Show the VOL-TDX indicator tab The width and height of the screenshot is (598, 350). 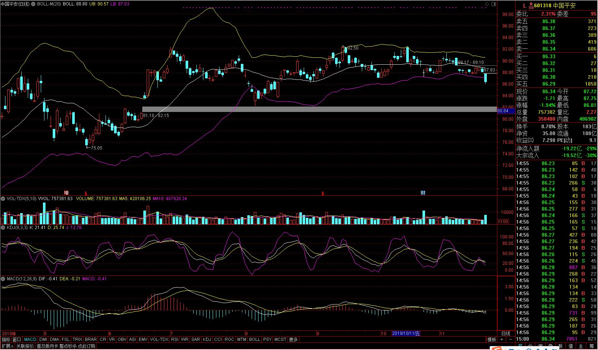point(159,340)
